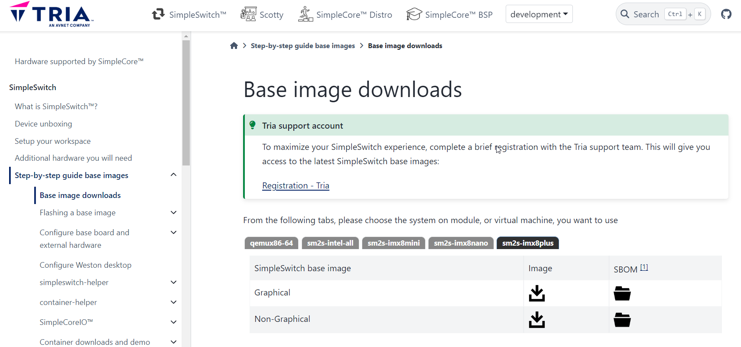
Task: Click the SimpleSwitch sidebar section heading
Action: pos(32,88)
